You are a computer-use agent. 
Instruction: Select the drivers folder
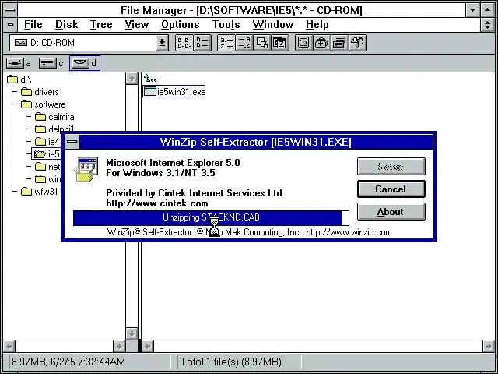pos(40,92)
